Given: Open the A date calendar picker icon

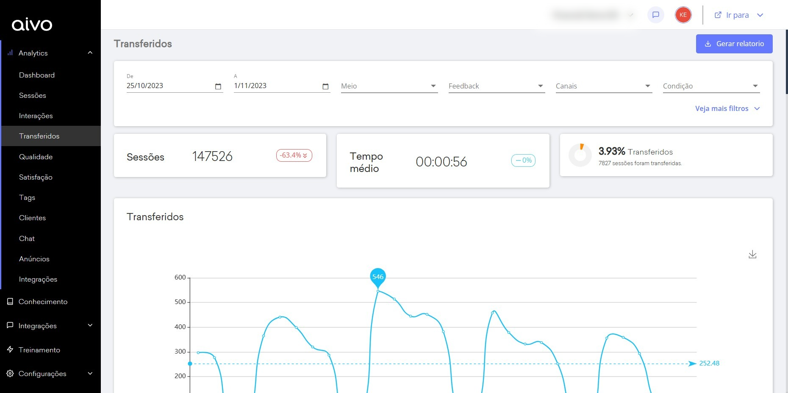Looking at the screenshot, I should [325, 86].
